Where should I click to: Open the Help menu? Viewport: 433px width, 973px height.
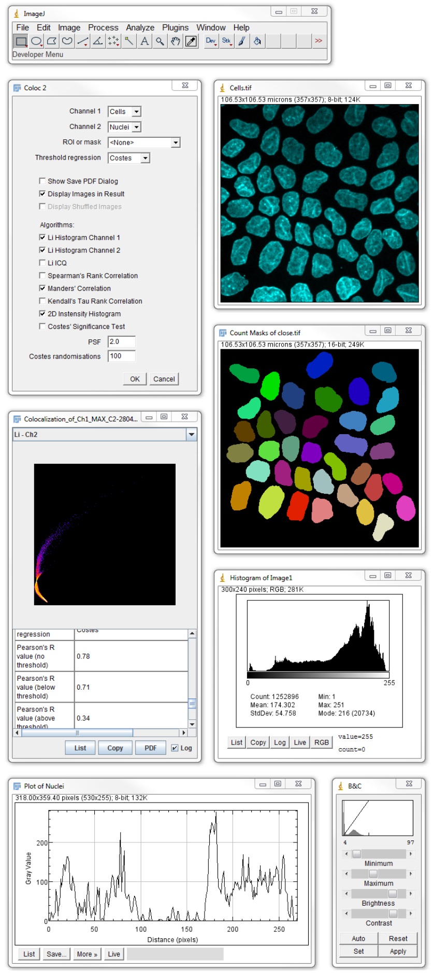click(x=241, y=27)
